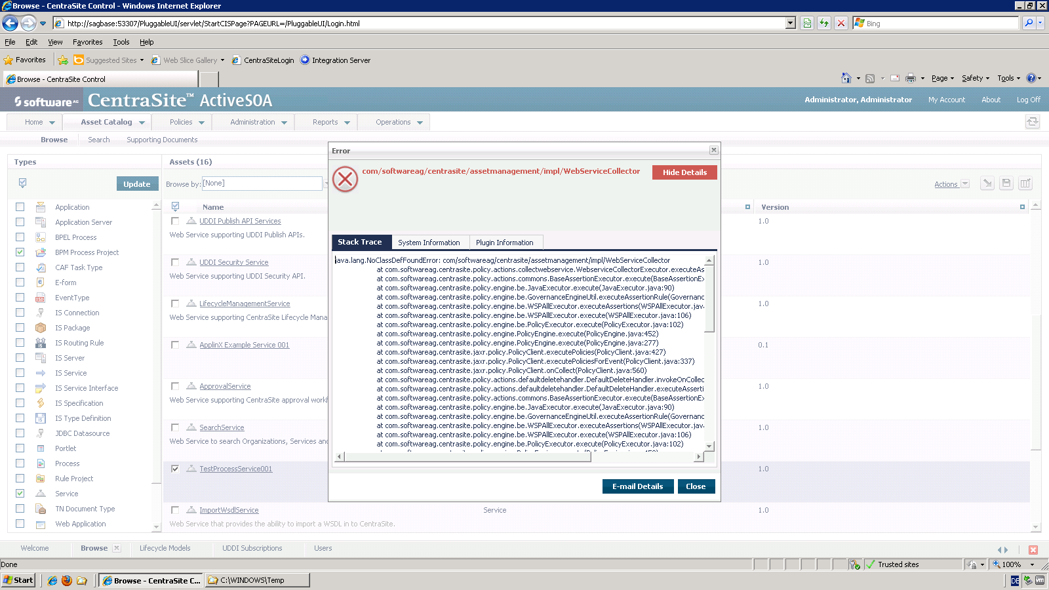Click the red close icon on bottom tab bar
The height and width of the screenshot is (590, 1049).
click(x=1033, y=550)
